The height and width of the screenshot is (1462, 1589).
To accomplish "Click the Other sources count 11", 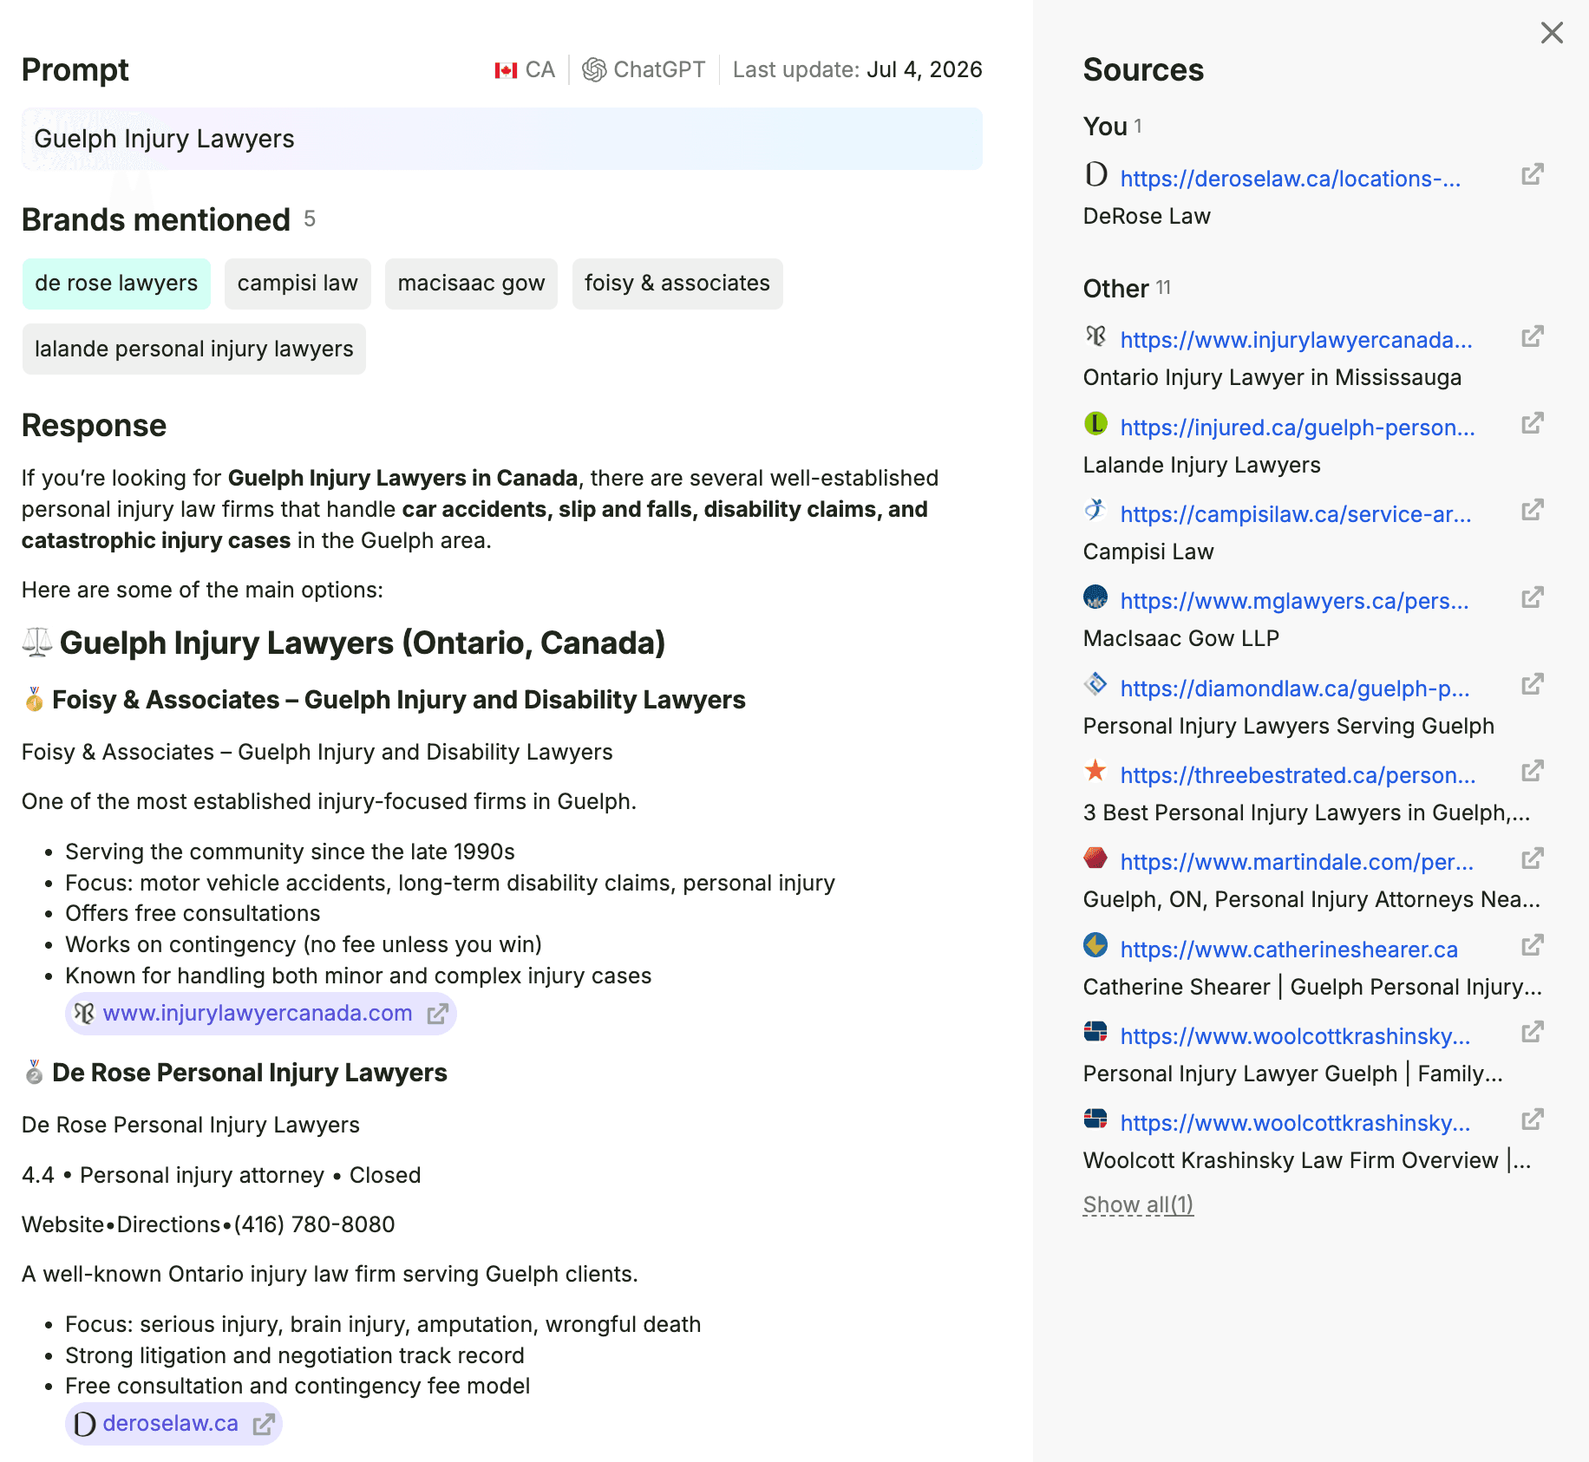I will (1163, 287).
